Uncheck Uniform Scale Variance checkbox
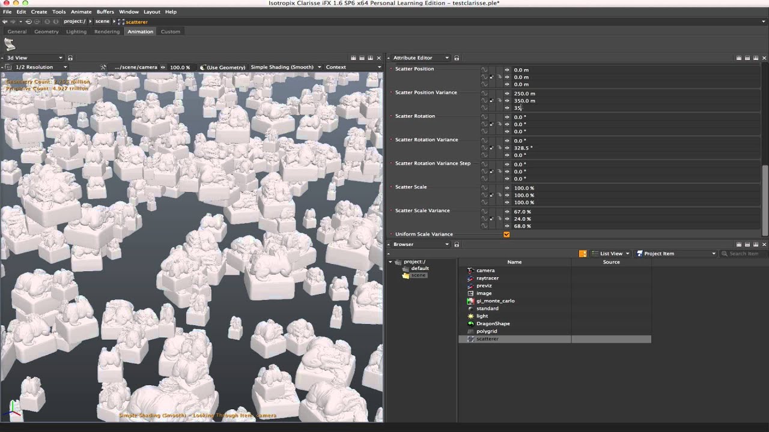The width and height of the screenshot is (769, 432). (506, 235)
